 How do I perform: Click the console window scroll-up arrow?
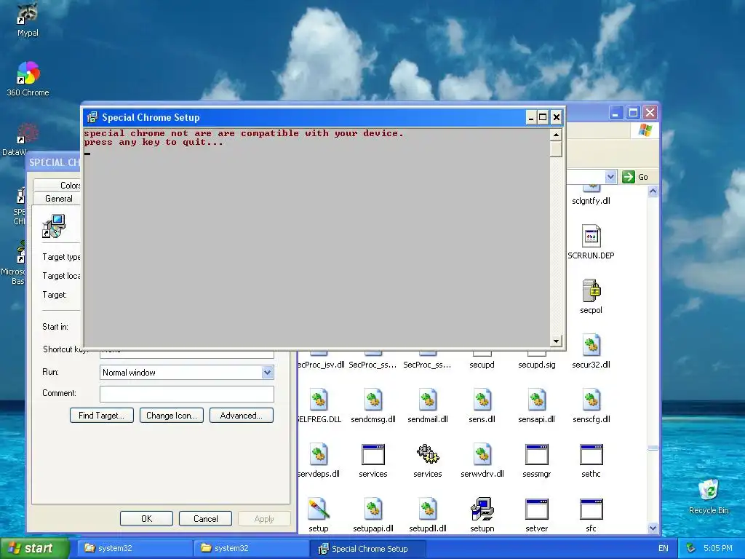coord(555,135)
